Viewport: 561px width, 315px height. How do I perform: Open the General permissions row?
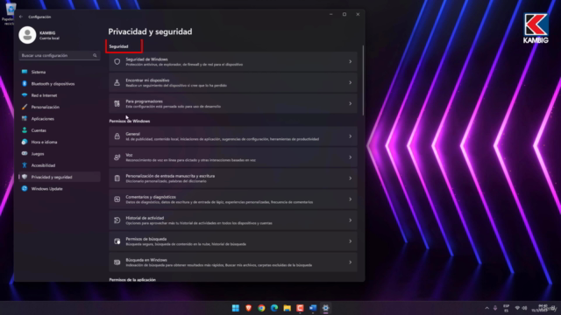pyautogui.click(x=233, y=136)
